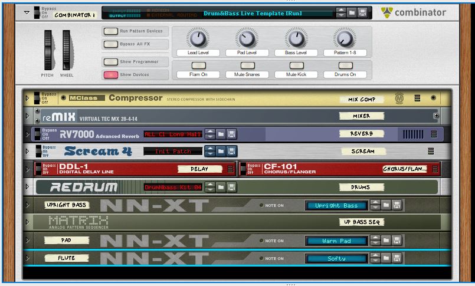Flip DDL-1 bypass switch

coord(38,169)
